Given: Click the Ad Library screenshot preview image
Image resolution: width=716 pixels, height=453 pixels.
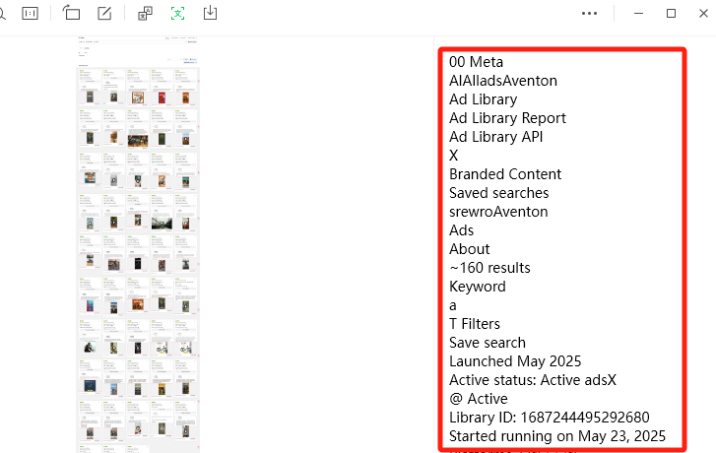Looking at the screenshot, I should [138, 244].
